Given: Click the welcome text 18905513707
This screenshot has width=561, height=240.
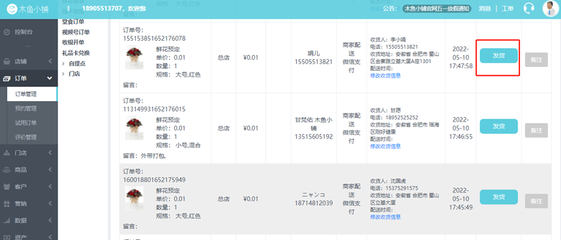Looking at the screenshot, I should point(103,8).
